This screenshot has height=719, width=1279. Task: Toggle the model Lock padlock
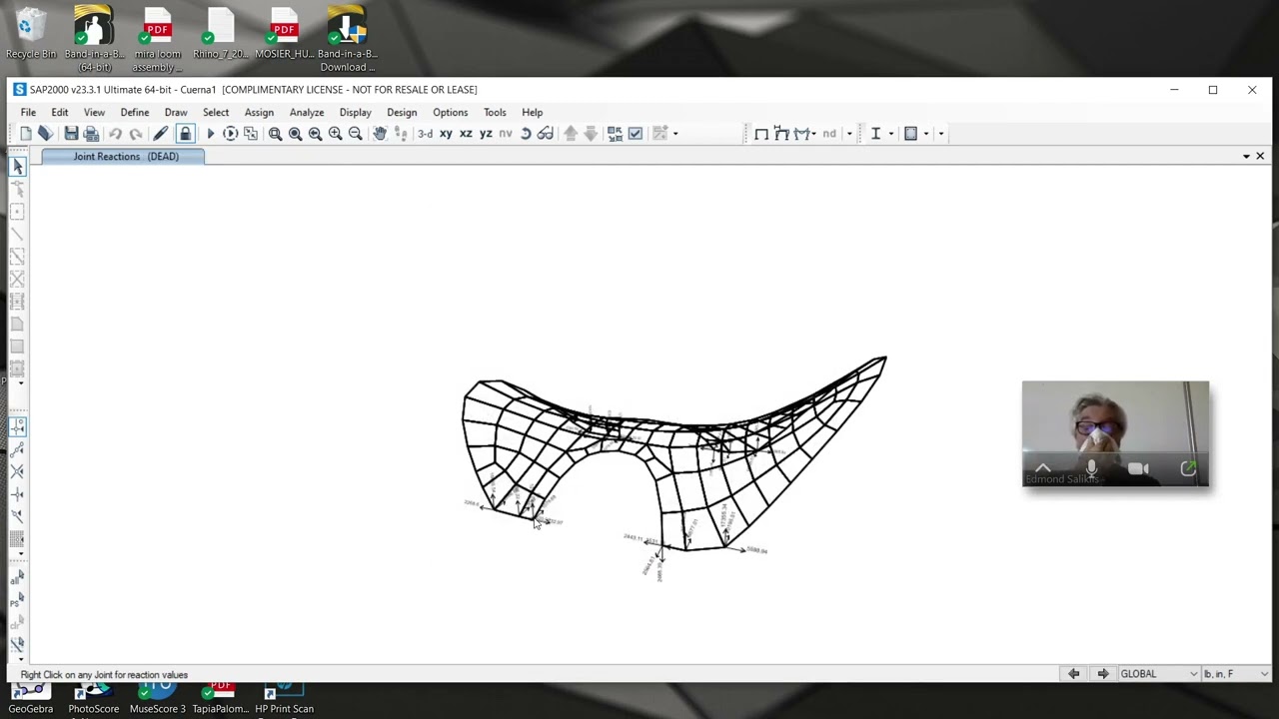[185, 133]
